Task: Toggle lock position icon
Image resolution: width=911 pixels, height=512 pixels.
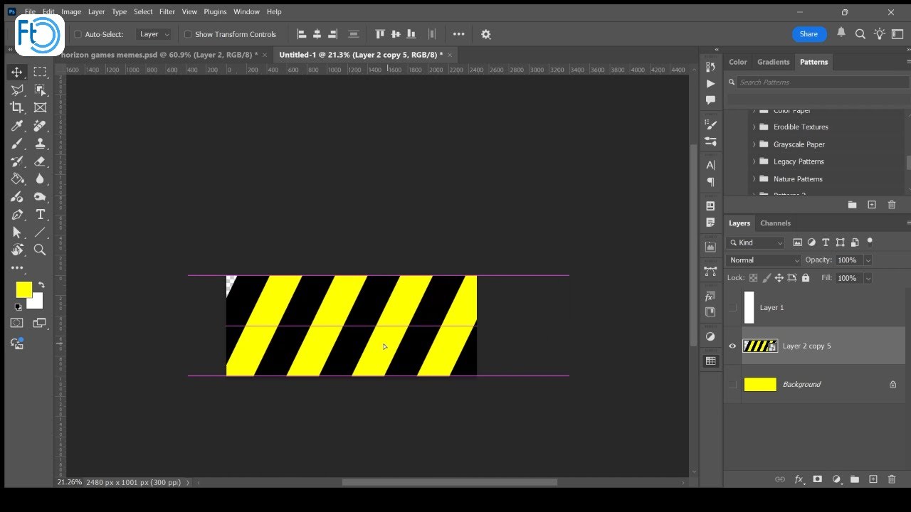Action: [779, 278]
